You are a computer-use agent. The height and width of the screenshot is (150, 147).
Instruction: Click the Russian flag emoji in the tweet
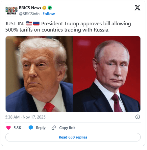36,23
